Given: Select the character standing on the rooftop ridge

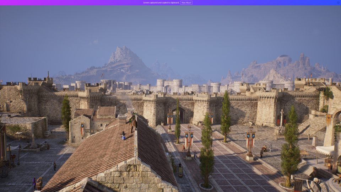Looking at the screenshot, I should click(133, 122).
